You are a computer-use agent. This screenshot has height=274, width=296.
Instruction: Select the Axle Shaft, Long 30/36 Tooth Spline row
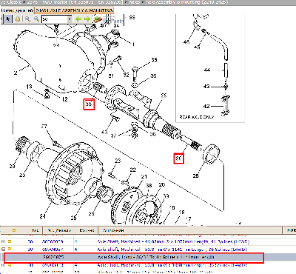pyautogui.click(x=134, y=258)
